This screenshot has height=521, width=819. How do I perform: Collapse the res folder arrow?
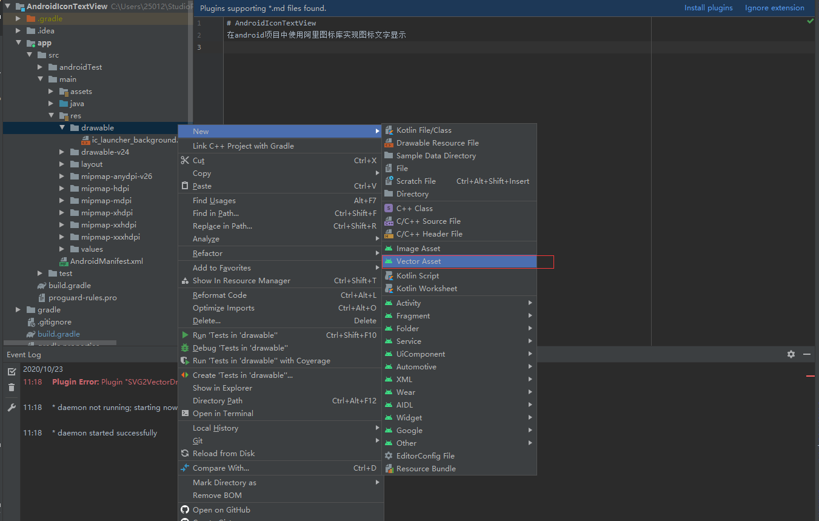pyautogui.click(x=51, y=116)
